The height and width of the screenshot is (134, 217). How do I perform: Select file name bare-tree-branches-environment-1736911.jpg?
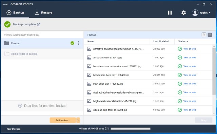point(117,66)
